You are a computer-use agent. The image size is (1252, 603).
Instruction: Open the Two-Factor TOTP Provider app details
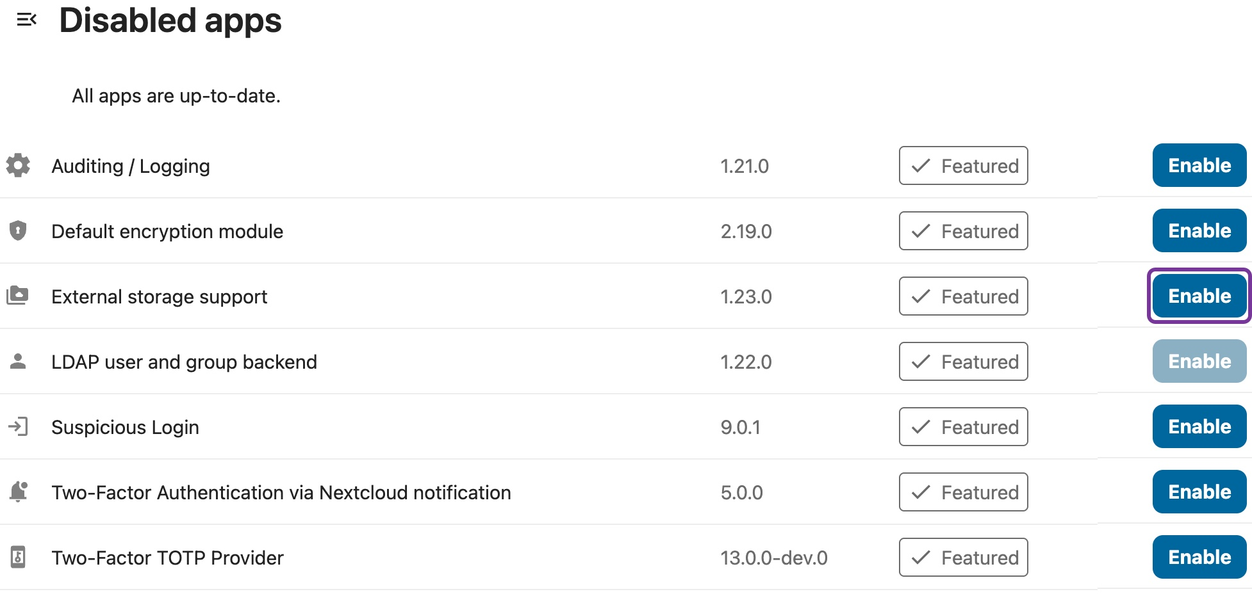coord(167,558)
